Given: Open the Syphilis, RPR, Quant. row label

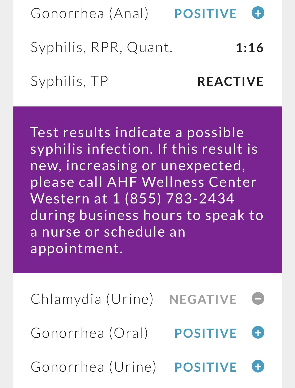Looking at the screenshot, I should tap(101, 48).
